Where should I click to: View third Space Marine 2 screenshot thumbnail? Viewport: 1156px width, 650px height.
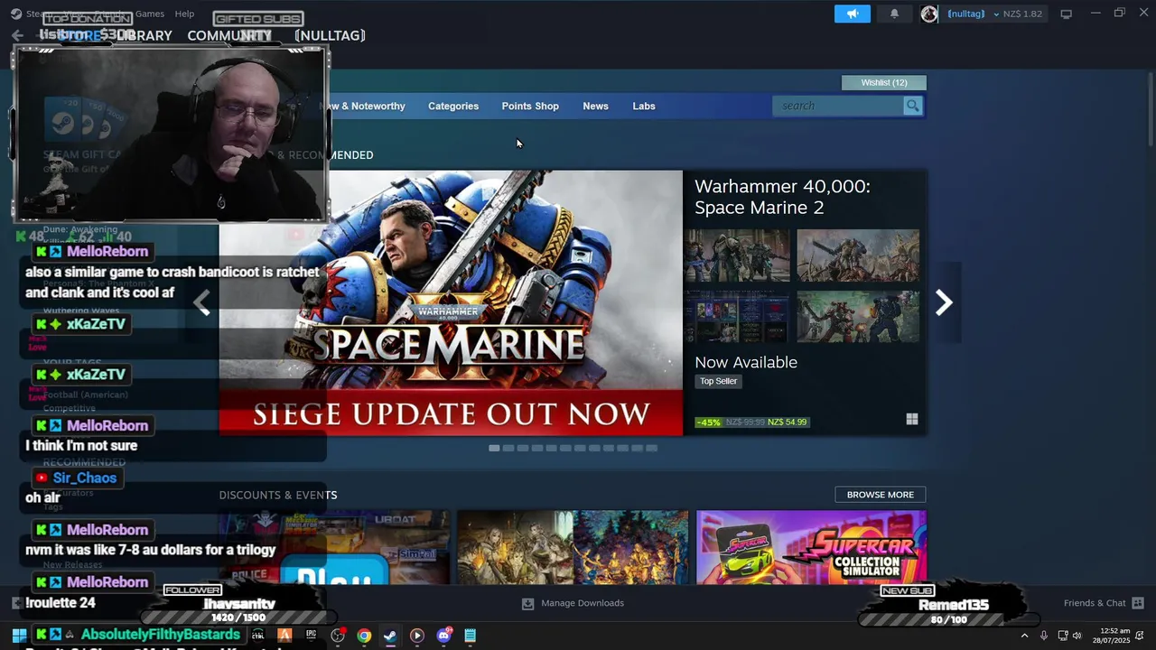[736, 316]
